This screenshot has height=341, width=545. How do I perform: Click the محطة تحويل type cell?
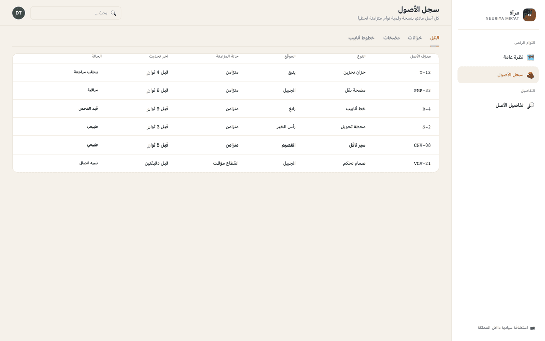[x=353, y=127]
